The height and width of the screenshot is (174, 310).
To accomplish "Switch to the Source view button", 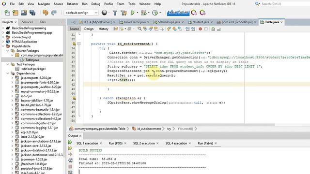I will (74, 29).
